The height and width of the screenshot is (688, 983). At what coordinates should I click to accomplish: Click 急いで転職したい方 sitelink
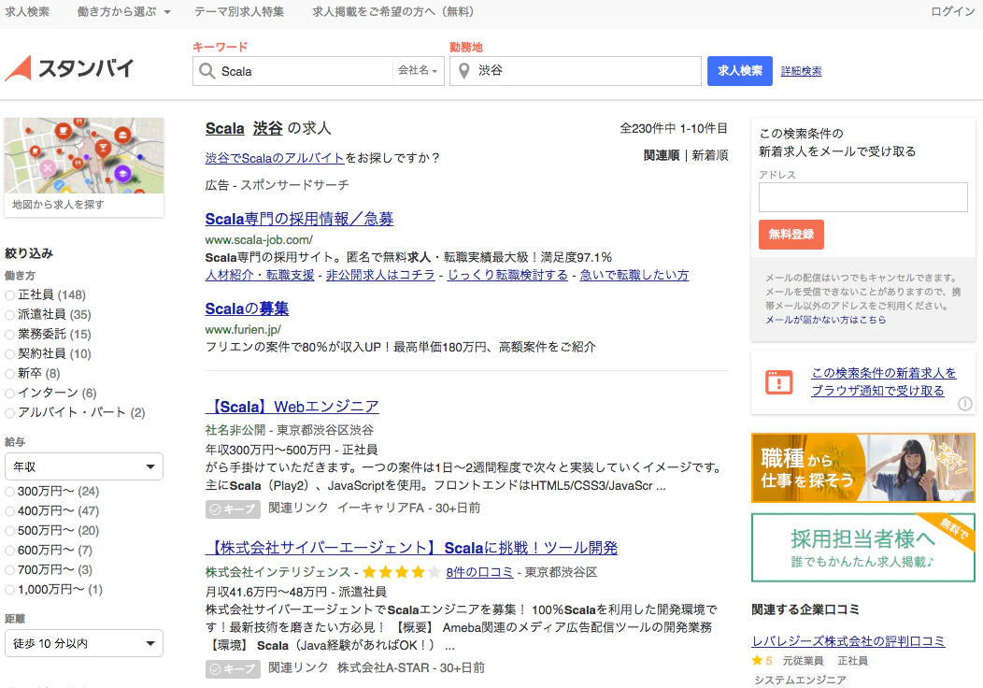tap(634, 275)
